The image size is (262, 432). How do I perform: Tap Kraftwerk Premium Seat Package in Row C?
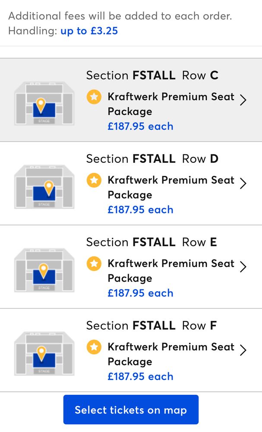click(170, 104)
